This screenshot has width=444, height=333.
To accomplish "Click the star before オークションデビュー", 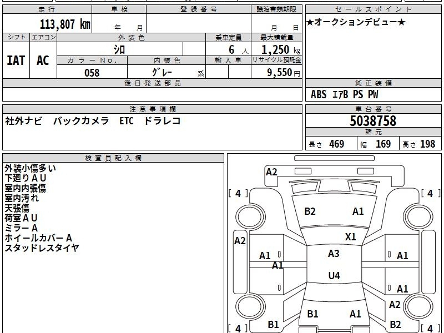I will 310,22.
